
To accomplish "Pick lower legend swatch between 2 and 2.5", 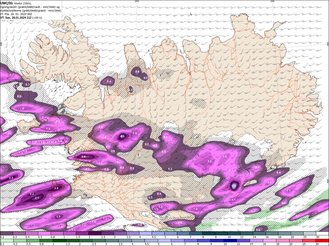I will tap(85, 241).
